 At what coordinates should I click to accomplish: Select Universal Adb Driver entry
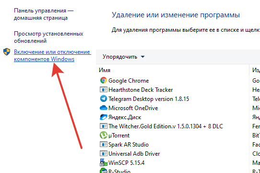coord(134,154)
